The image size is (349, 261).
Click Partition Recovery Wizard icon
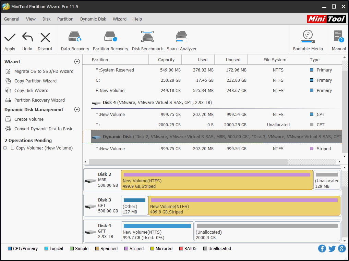(x=8, y=100)
